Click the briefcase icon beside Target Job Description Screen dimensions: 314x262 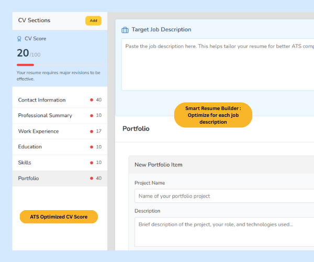[x=125, y=30]
